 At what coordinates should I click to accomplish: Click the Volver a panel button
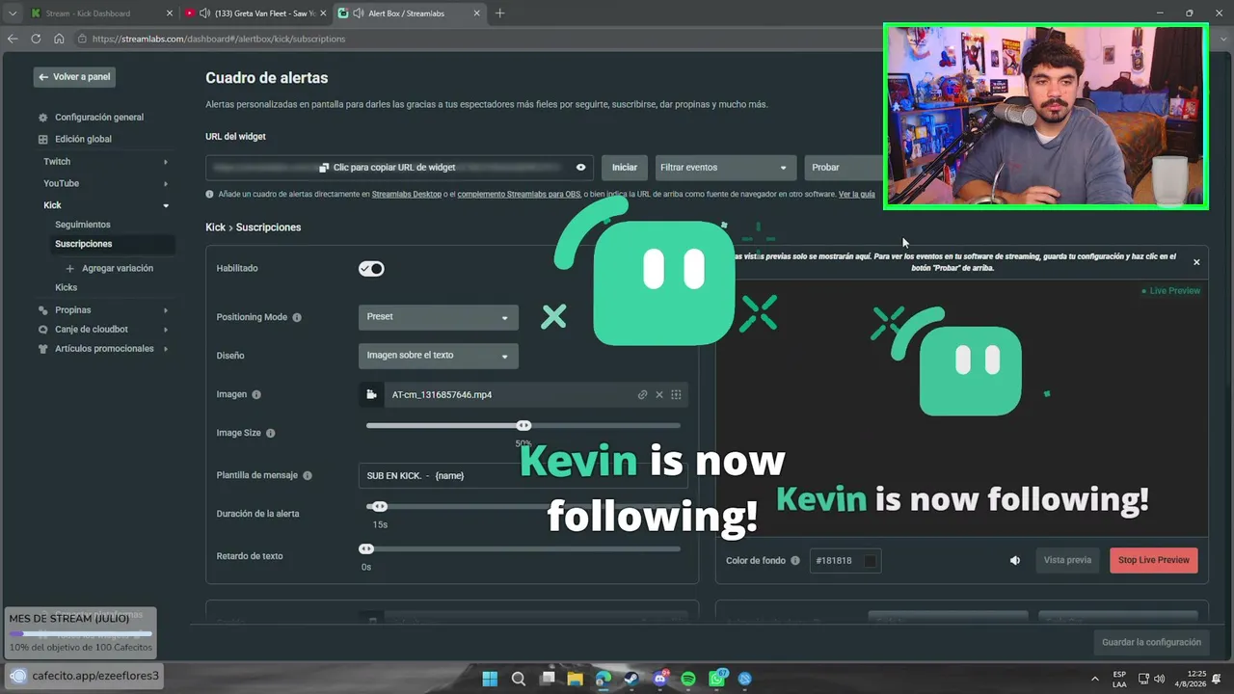tap(74, 77)
